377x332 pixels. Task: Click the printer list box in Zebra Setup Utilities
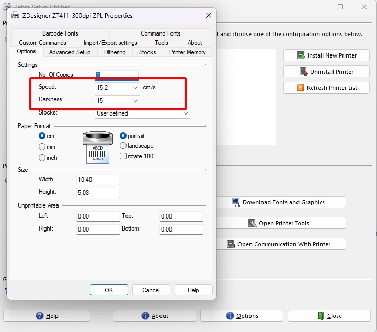246,97
